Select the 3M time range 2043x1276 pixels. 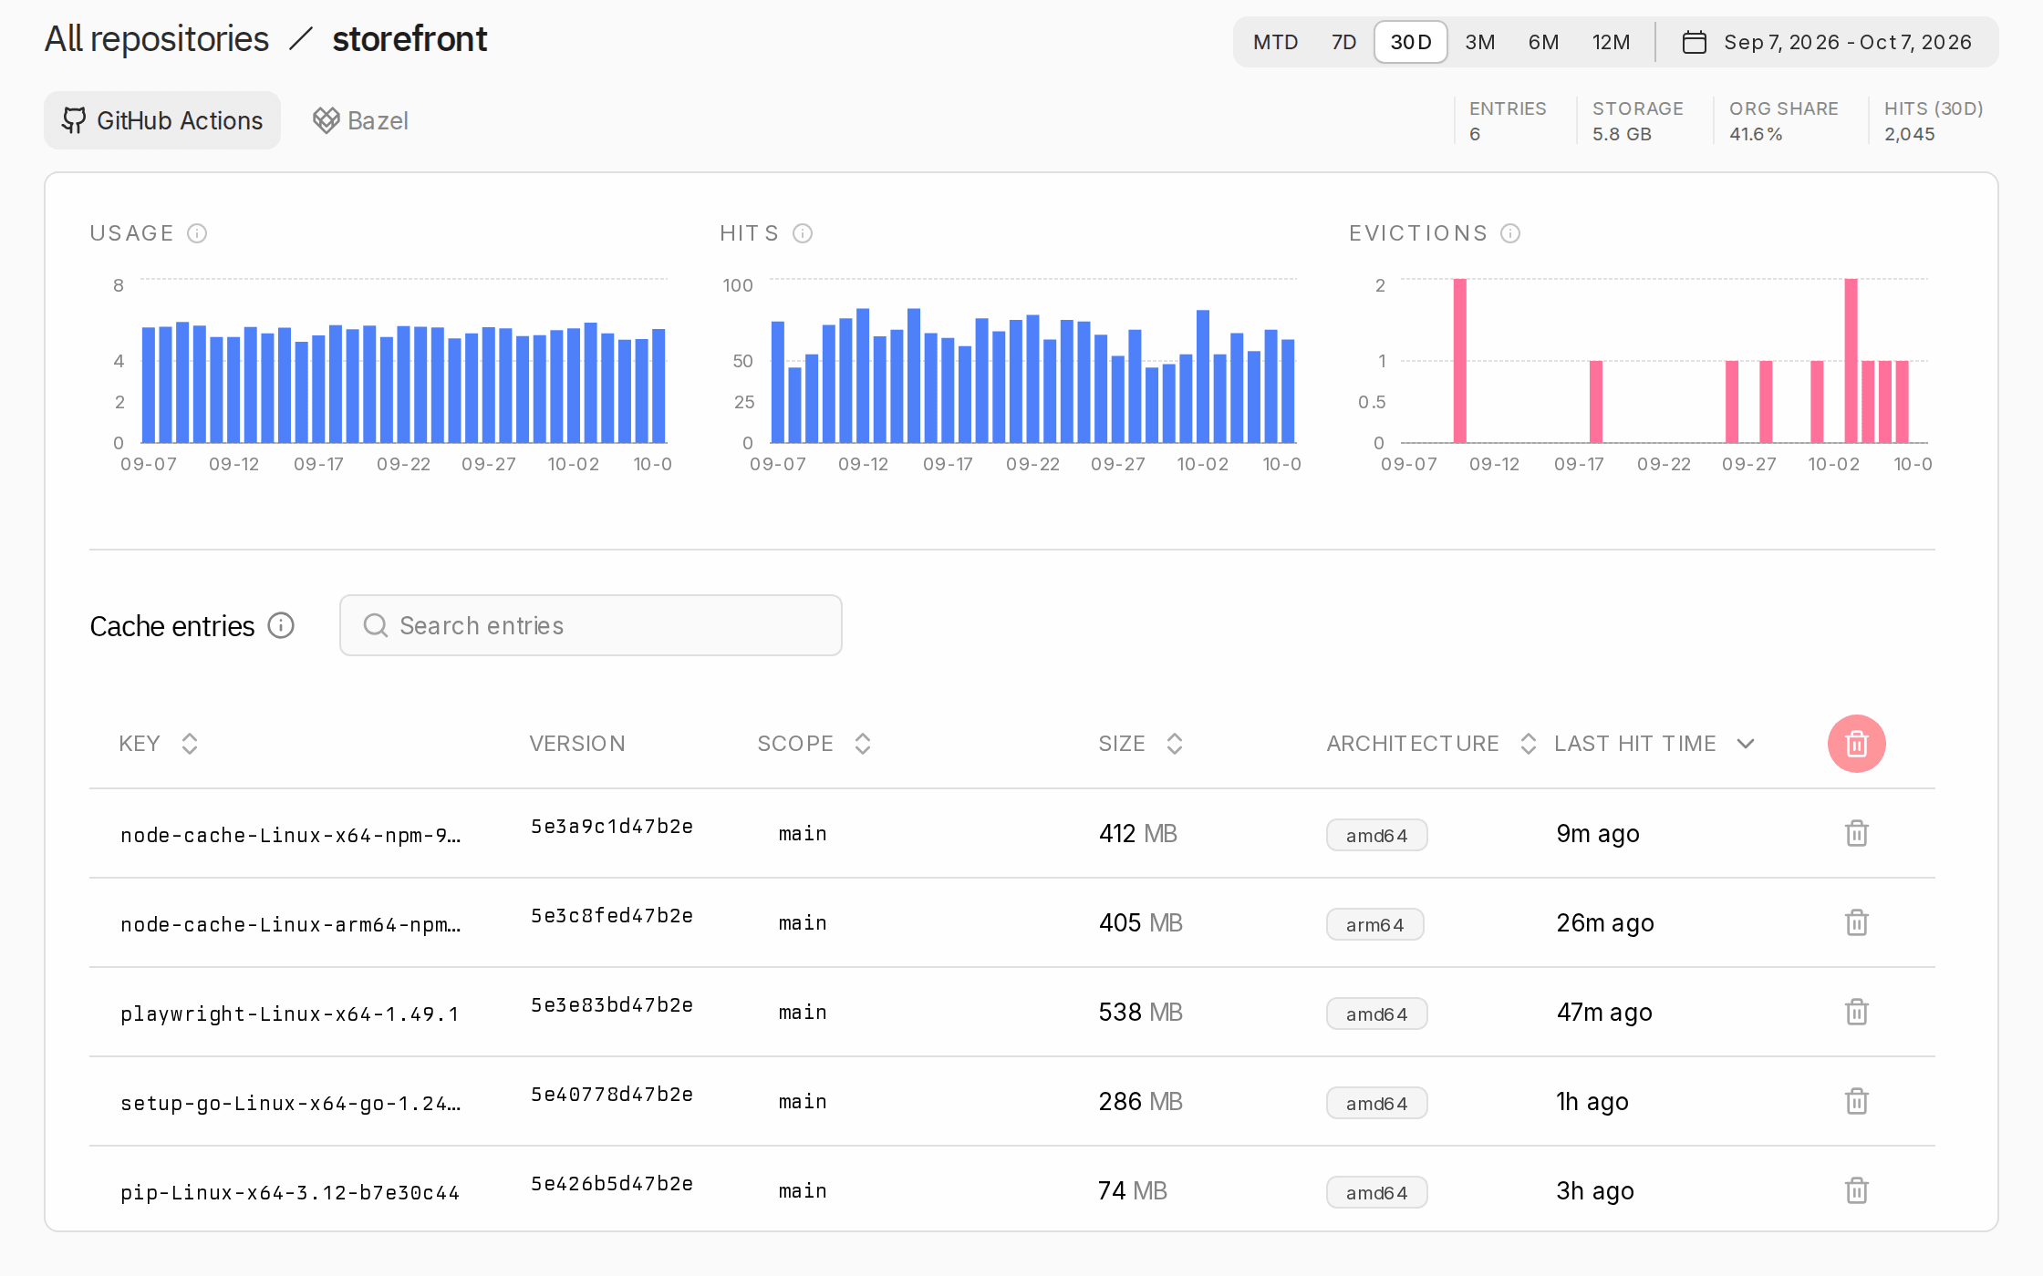click(x=1480, y=42)
